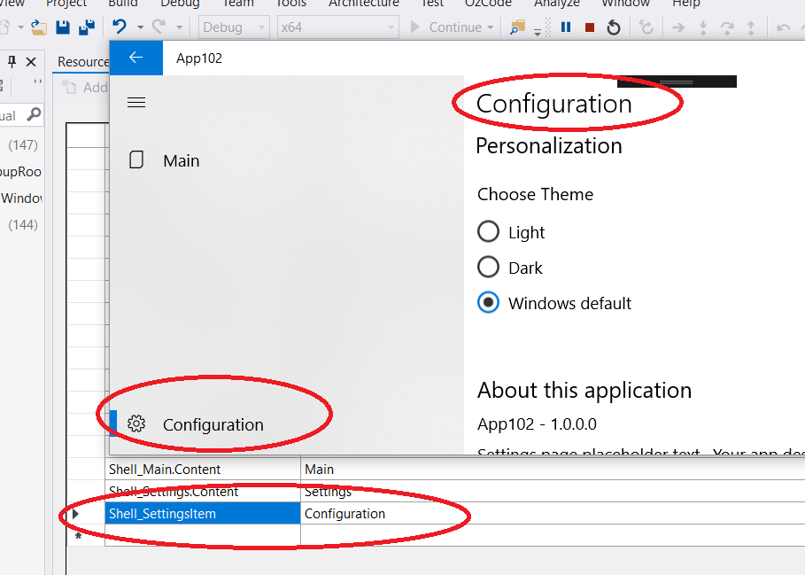Click Show Next Statement arrow
Viewport: 805px width, 575px height.
678,27
